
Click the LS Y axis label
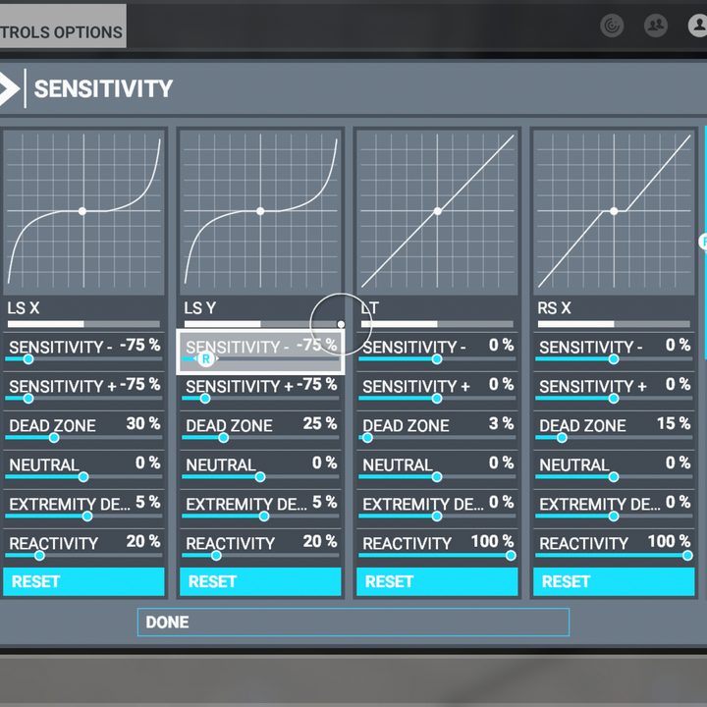(199, 308)
